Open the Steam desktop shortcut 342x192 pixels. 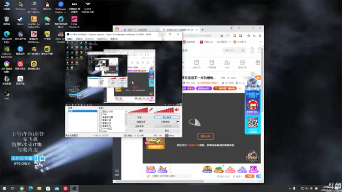(x=20, y=21)
